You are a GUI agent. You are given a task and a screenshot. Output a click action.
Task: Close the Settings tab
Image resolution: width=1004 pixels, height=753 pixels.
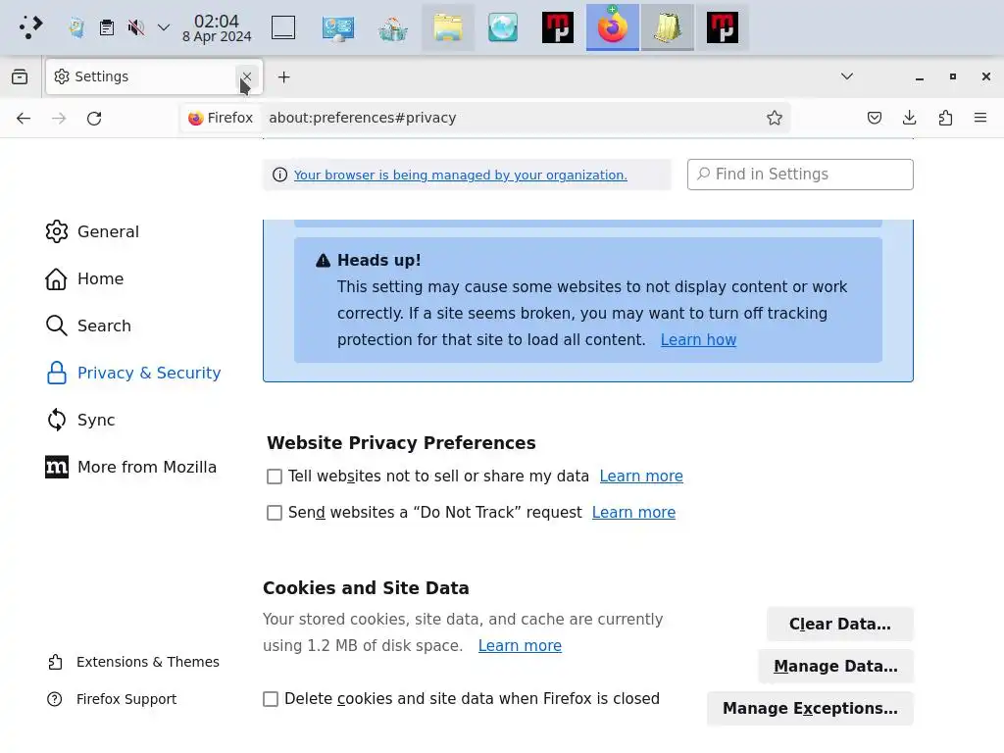click(x=246, y=76)
